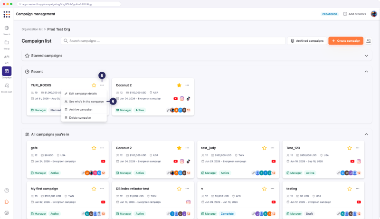Open the help question mark icon
380x219 pixels.
tap(7, 190)
